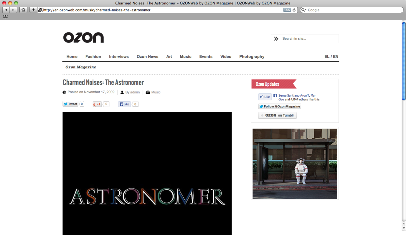The width and height of the screenshot is (406, 235).
Task: Go back with Safari's back arrow
Action: click(x=6, y=10)
